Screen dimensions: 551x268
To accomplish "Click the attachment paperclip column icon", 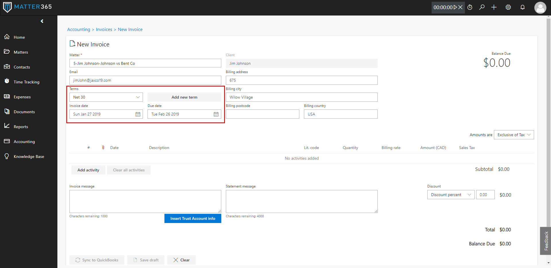I will 103,148.
